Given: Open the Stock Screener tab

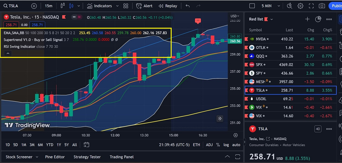Looking at the screenshot, I should 19,157.
